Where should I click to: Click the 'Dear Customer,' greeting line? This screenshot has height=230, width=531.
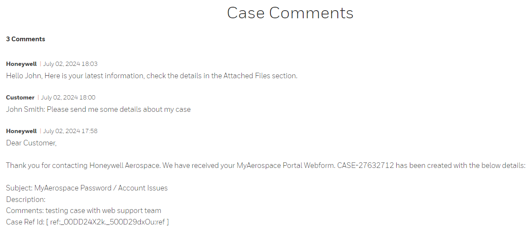coord(31,143)
